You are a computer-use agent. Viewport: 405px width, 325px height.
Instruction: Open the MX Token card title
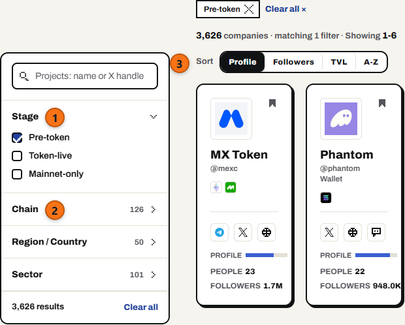239,155
